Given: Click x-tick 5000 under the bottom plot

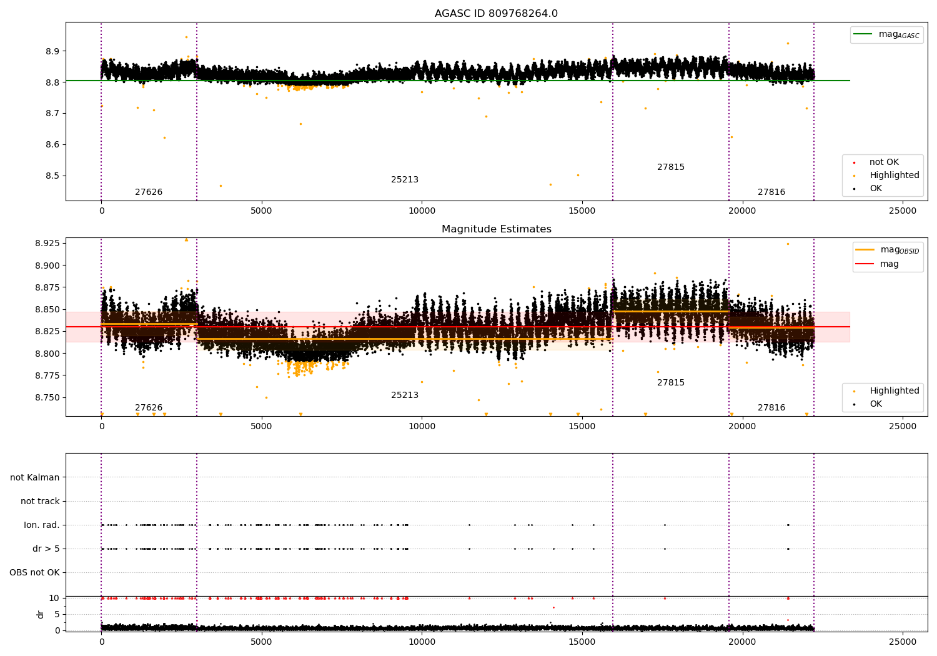Looking at the screenshot, I should (x=262, y=642).
